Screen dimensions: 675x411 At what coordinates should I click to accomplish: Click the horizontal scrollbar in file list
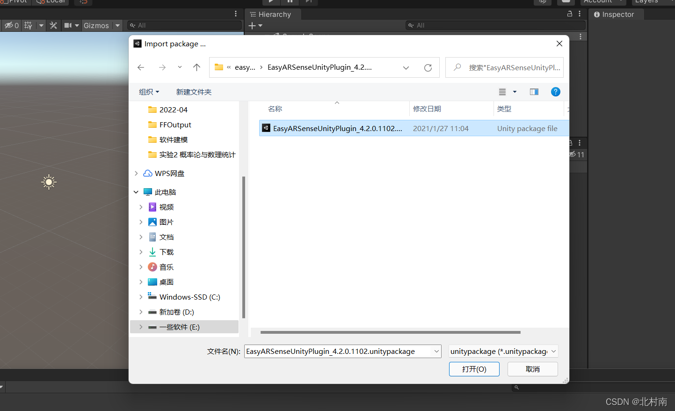[x=391, y=332]
